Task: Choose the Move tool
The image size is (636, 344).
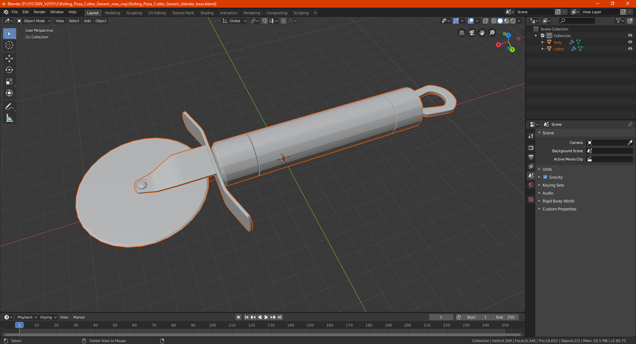Action: coord(9,59)
